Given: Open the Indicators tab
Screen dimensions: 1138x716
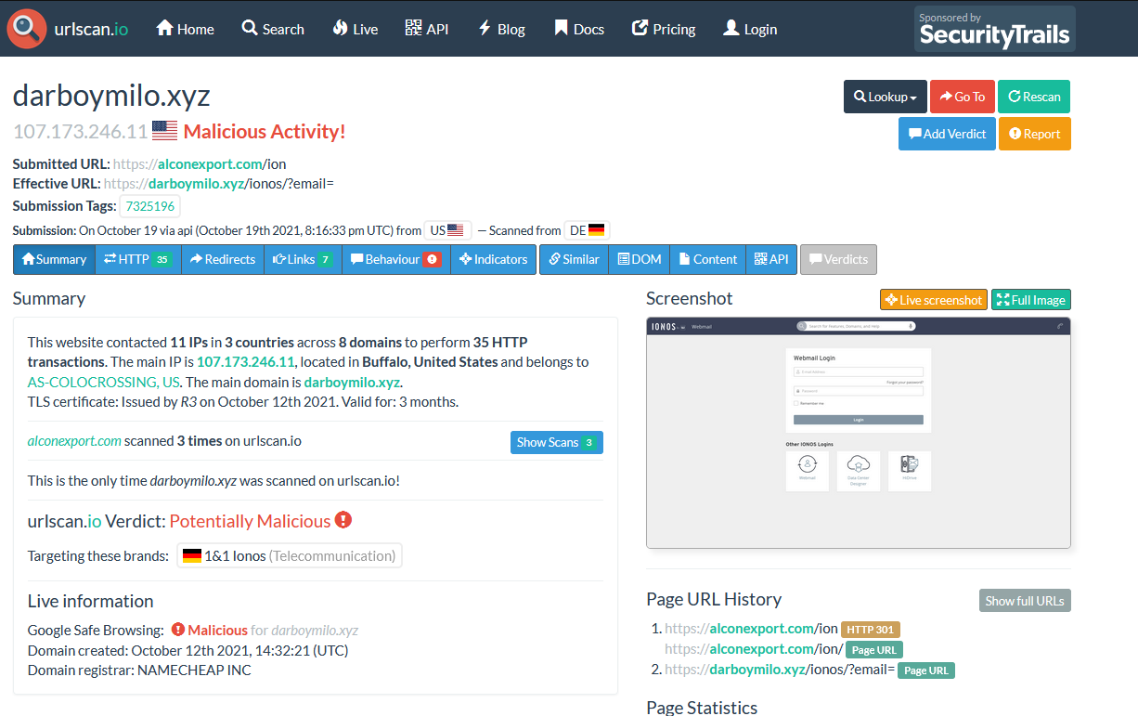Looking at the screenshot, I should 494,259.
